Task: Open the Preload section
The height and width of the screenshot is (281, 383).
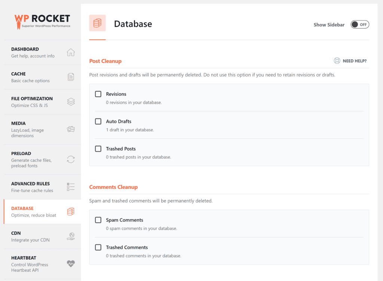Action: 43,160
